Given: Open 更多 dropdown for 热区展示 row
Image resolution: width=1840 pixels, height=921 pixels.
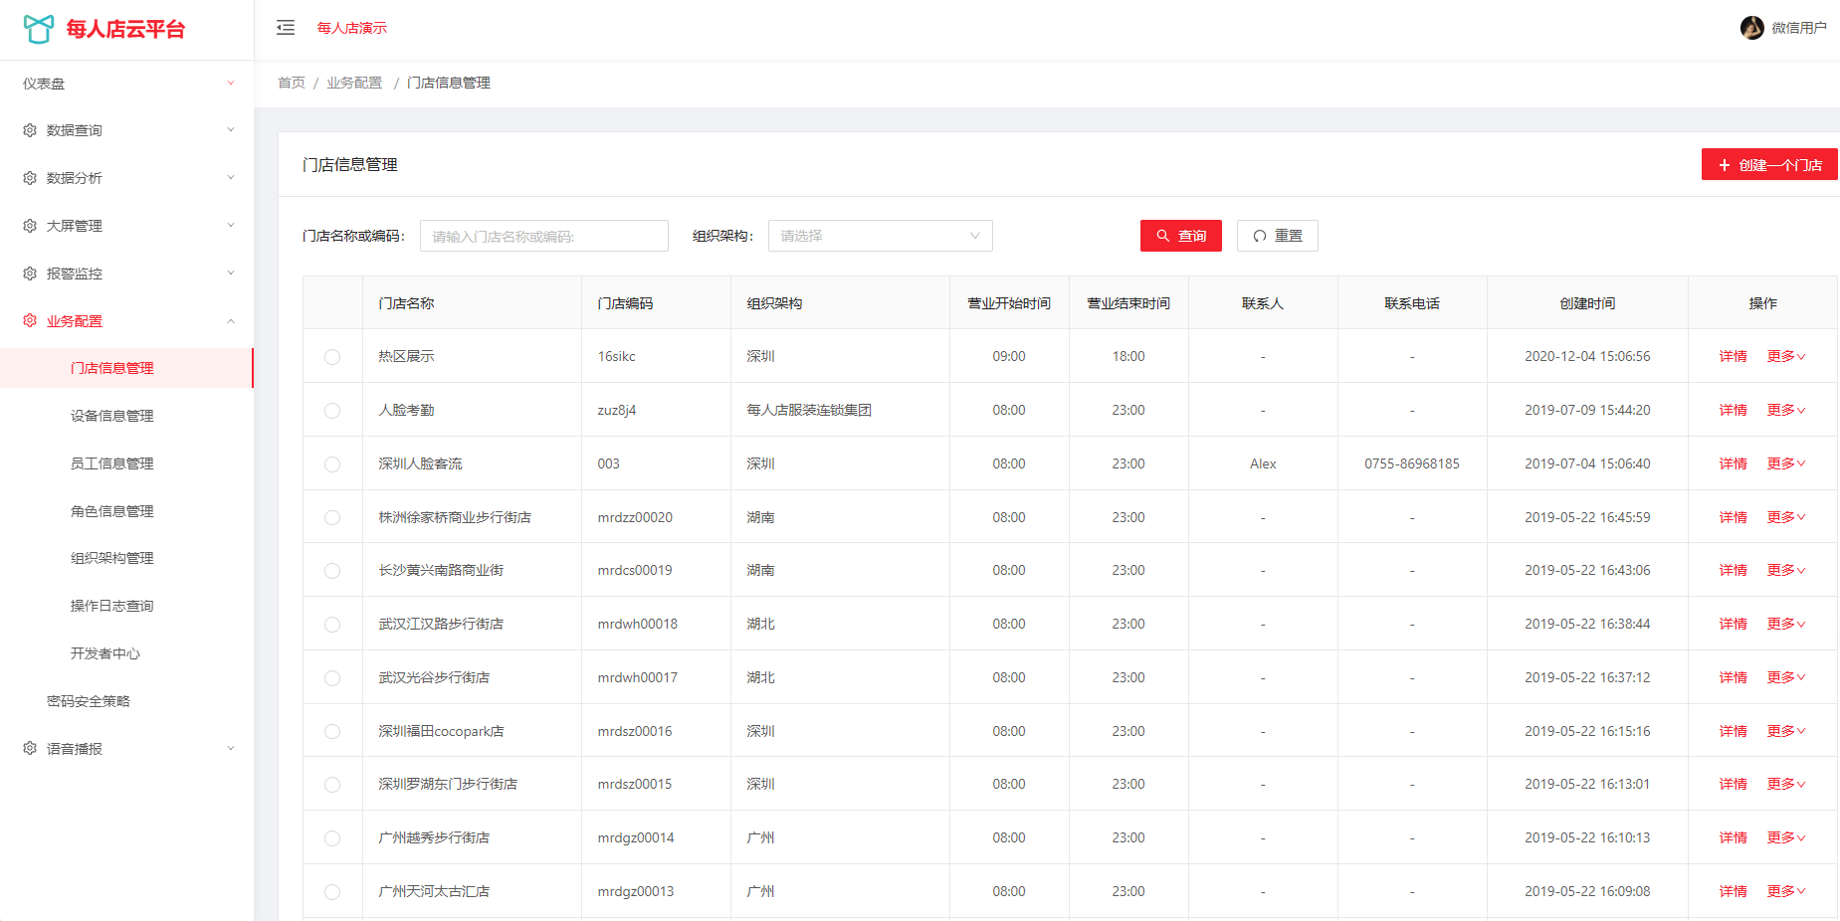Looking at the screenshot, I should click(1786, 356).
